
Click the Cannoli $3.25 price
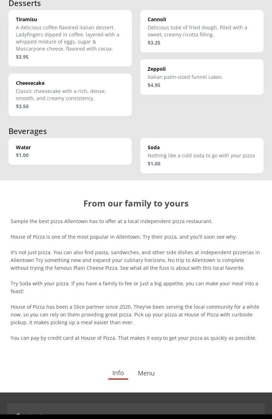click(x=154, y=43)
